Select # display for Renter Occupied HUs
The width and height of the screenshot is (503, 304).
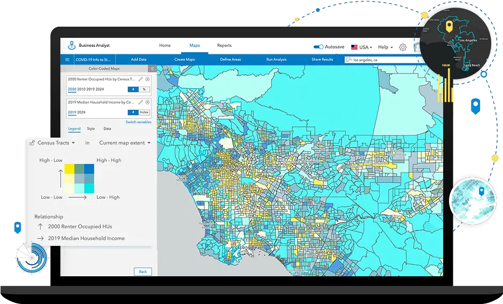(x=133, y=89)
